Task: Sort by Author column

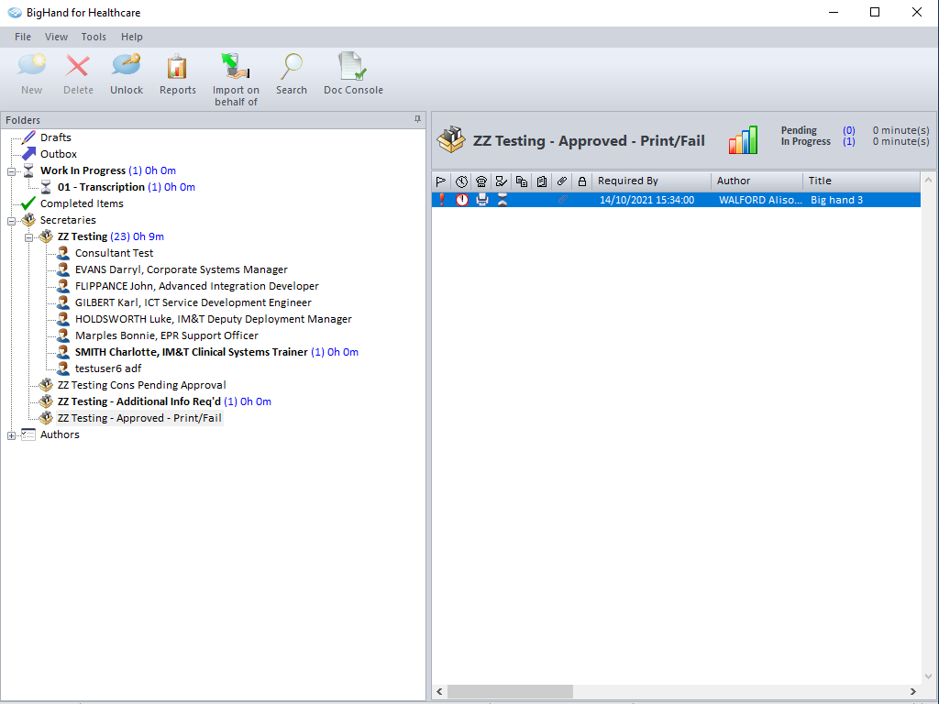Action: (757, 181)
